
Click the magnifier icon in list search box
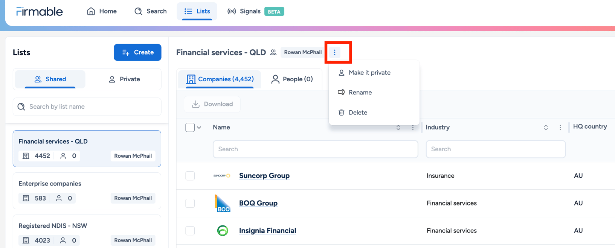tap(21, 107)
